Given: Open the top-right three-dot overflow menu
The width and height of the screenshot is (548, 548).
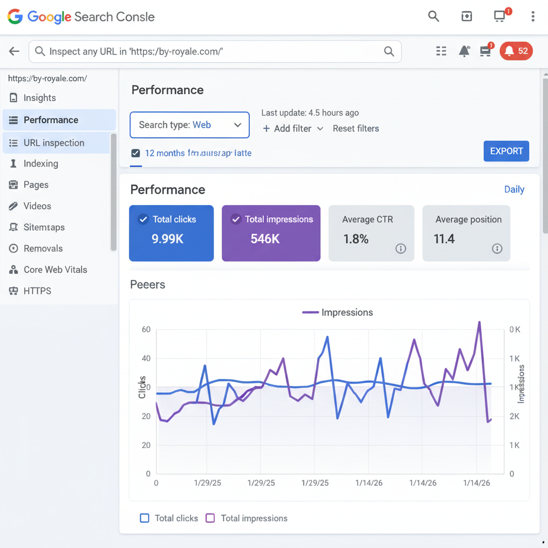Looking at the screenshot, I should click(x=533, y=17).
